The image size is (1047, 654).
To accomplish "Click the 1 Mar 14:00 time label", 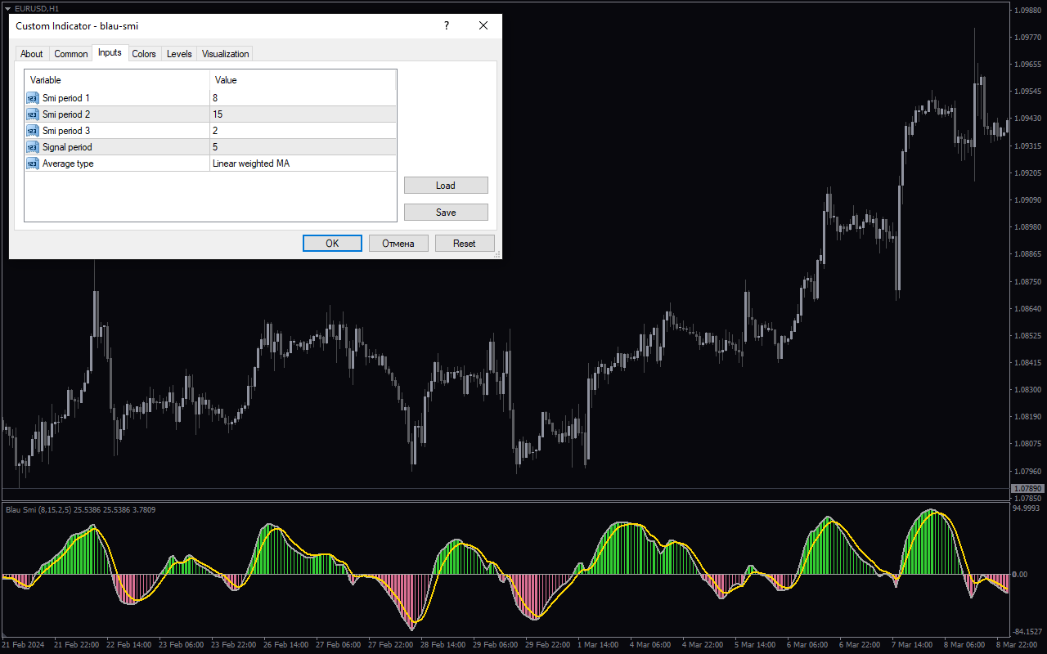I will click(599, 645).
